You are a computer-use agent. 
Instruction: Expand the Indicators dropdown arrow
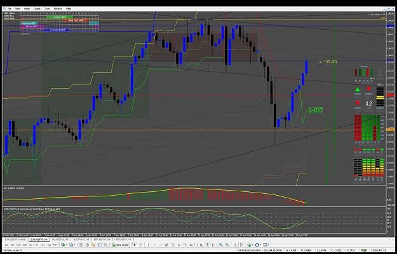click(252, 245)
